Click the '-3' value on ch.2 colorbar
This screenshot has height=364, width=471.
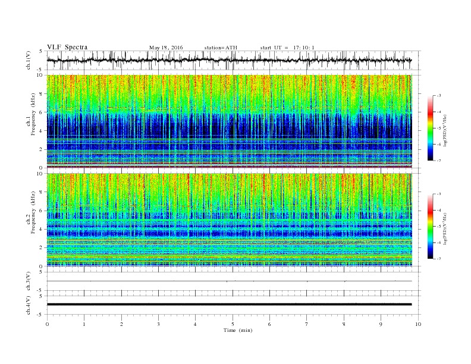[439, 194]
